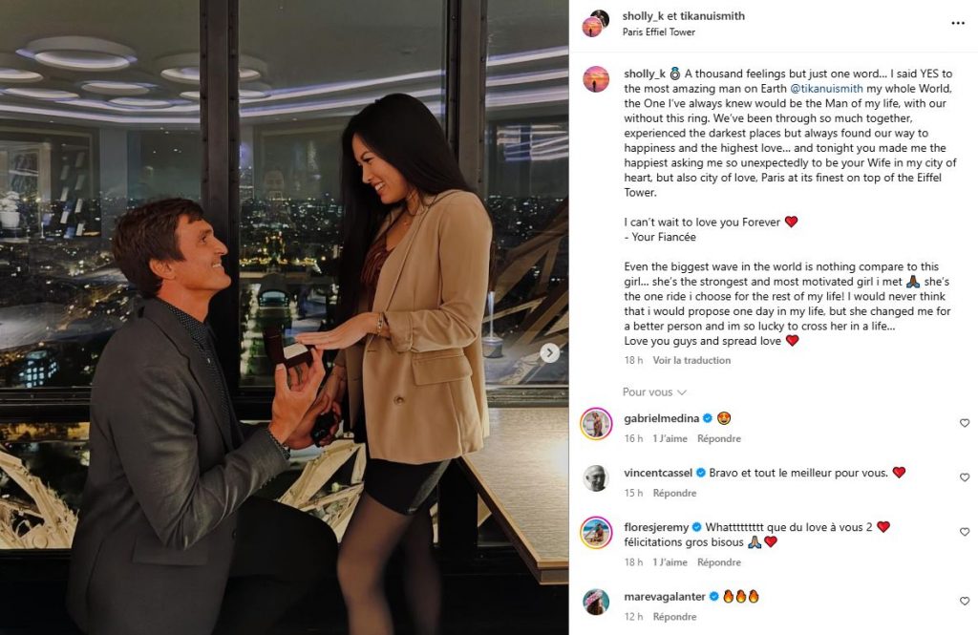Like gabrielmedina's comment with heart icon
Image resolution: width=978 pixels, height=635 pixels.
click(965, 423)
